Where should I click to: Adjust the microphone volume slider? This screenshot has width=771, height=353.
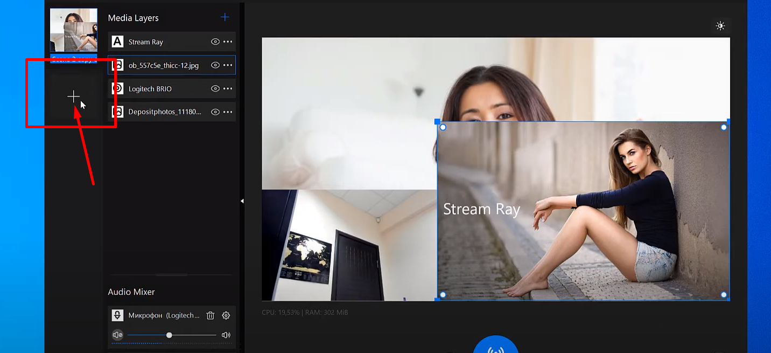(169, 335)
